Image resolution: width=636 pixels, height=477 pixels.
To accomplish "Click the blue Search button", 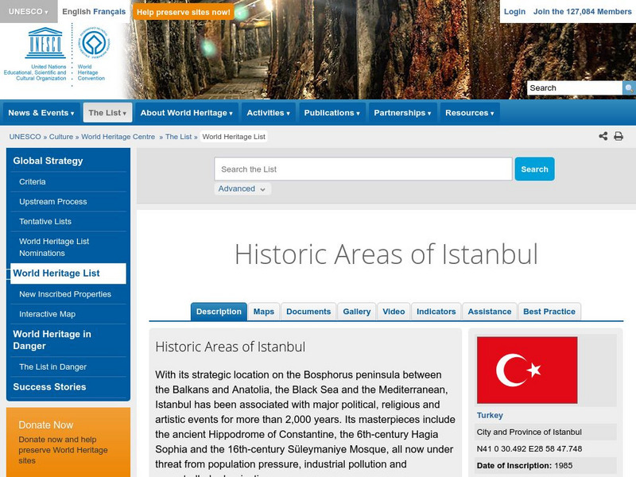I will [534, 169].
